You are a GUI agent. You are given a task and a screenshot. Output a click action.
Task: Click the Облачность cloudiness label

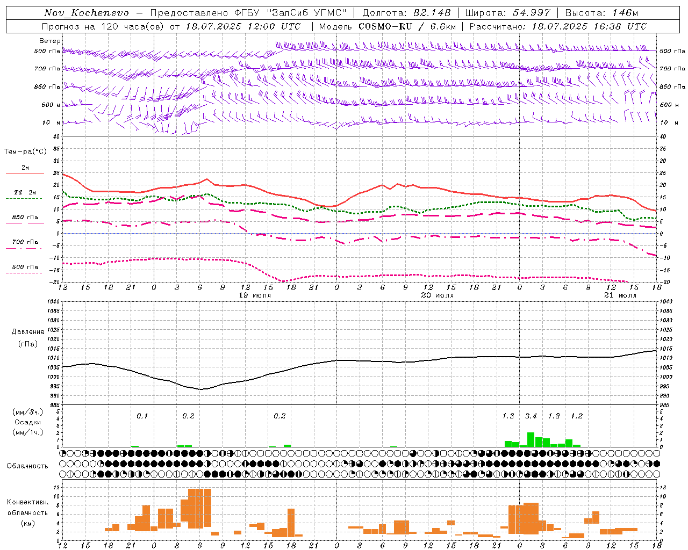click(27, 466)
